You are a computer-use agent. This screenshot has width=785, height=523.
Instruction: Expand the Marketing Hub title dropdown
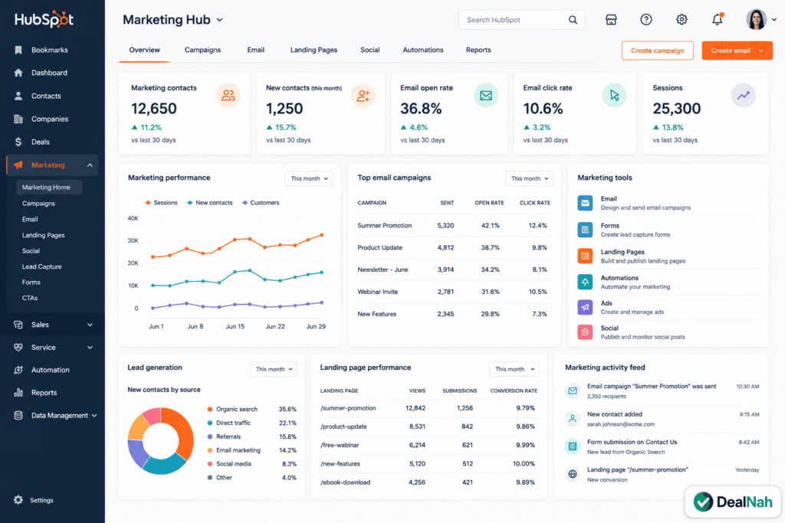pos(219,20)
